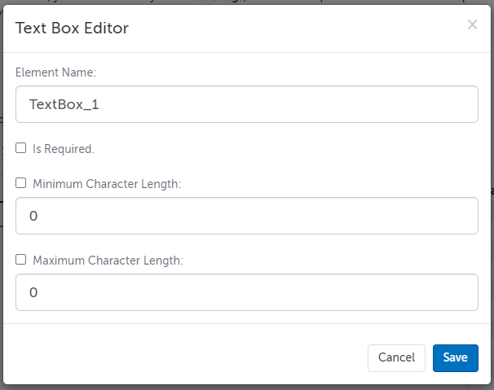The image size is (494, 390).
Task: Click into the Minimum Character Length field
Action: pyautogui.click(x=246, y=216)
